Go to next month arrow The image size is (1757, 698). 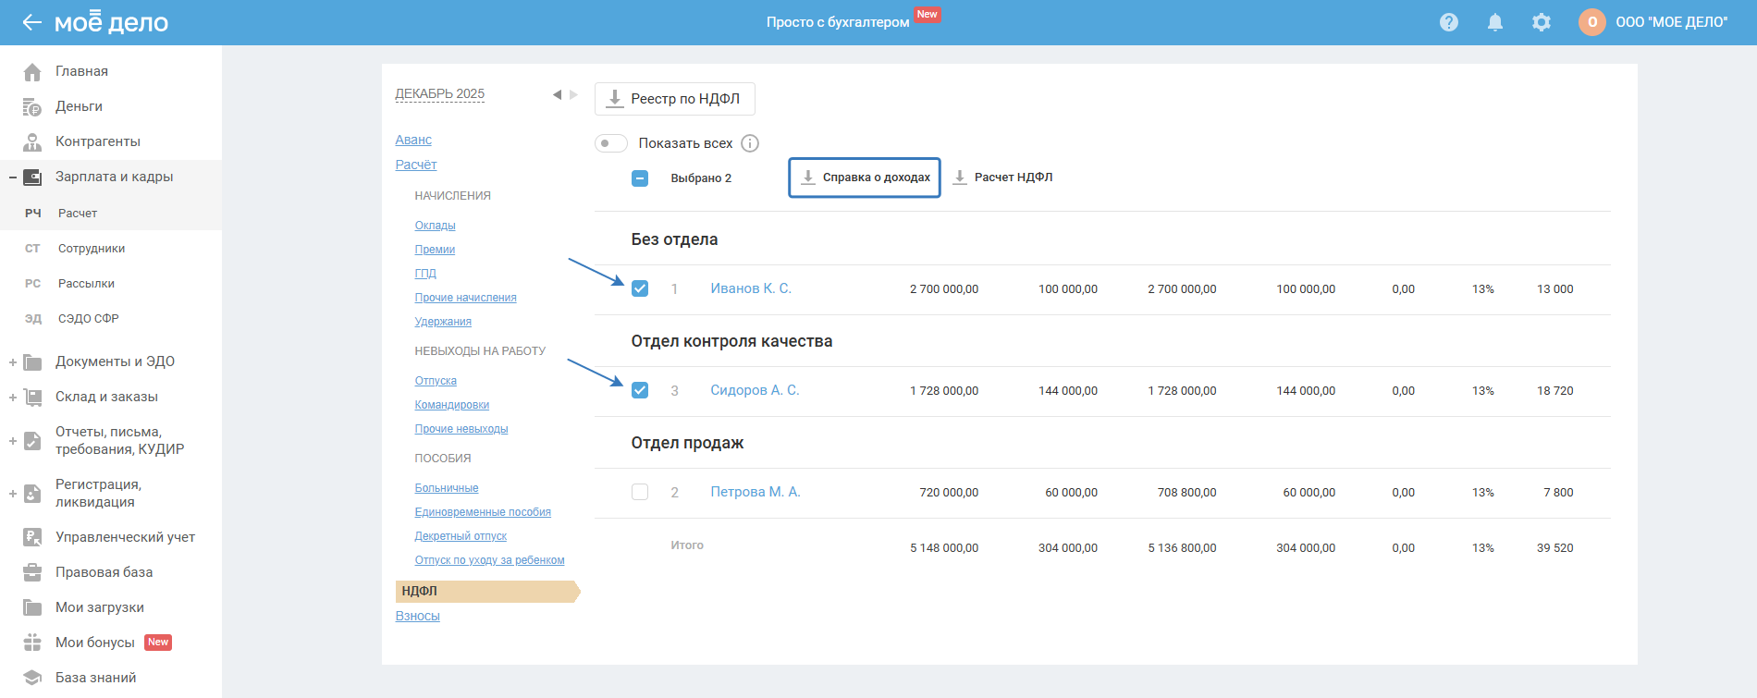point(573,94)
